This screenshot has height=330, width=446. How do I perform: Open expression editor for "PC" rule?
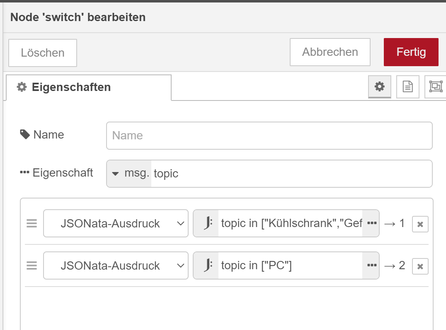[x=371, y=265]
